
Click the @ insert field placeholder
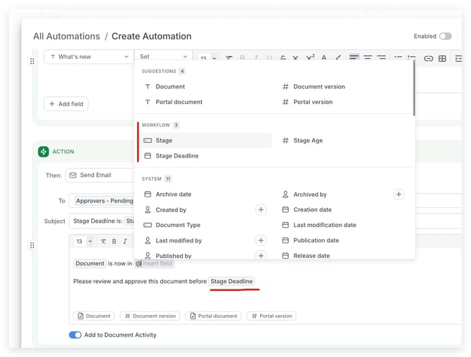pos(154,264)
